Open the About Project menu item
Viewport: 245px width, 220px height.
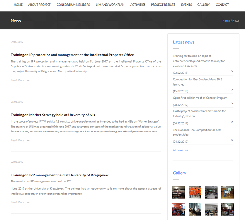pos(40,5)
